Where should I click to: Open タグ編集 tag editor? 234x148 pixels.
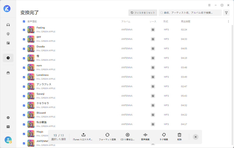click(x=164, y=137)
